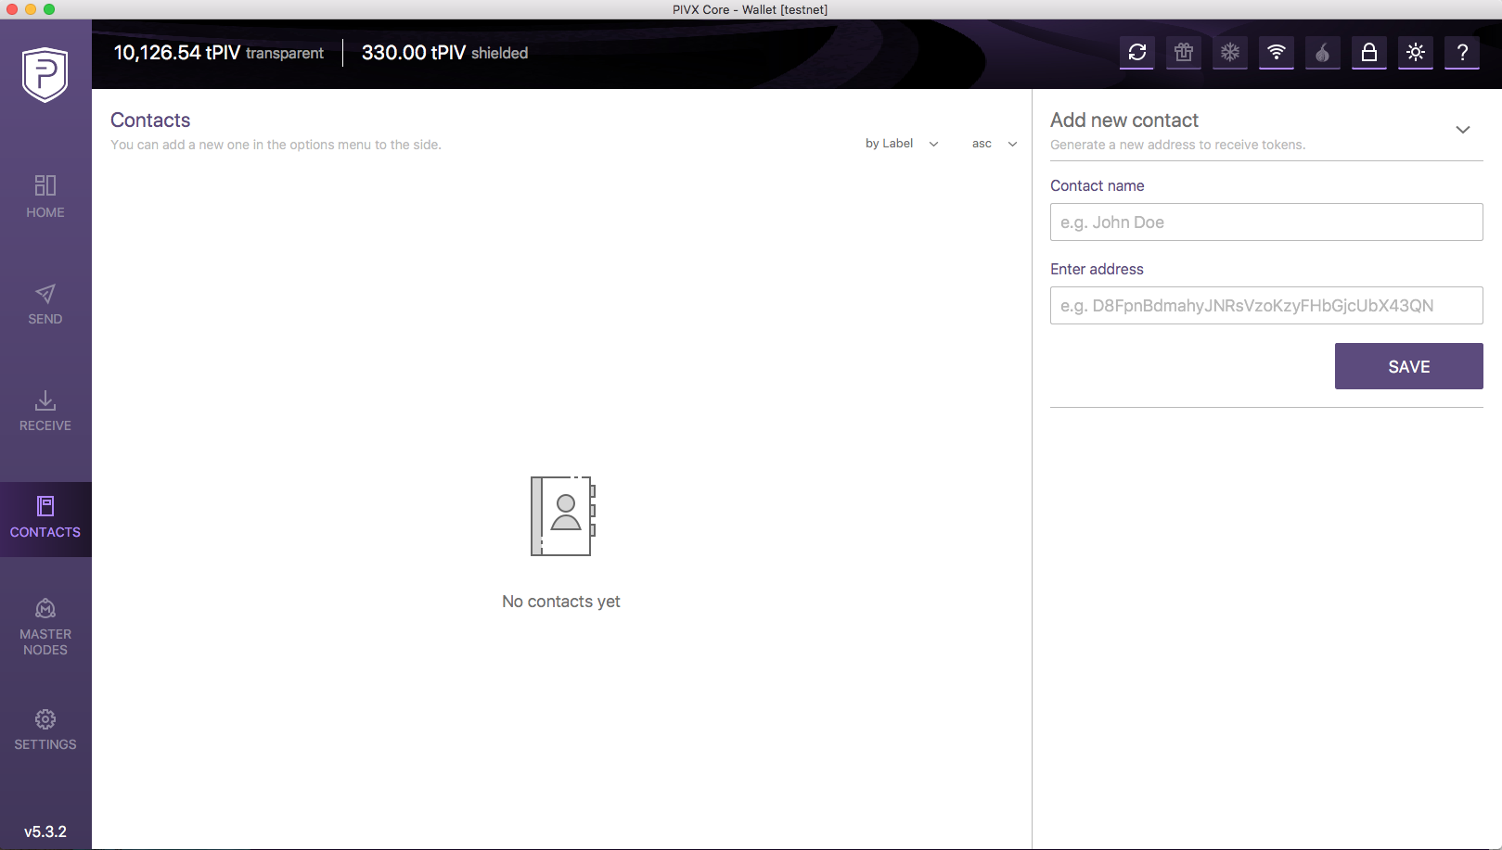Click the Enter address input field

point(1266,306)
